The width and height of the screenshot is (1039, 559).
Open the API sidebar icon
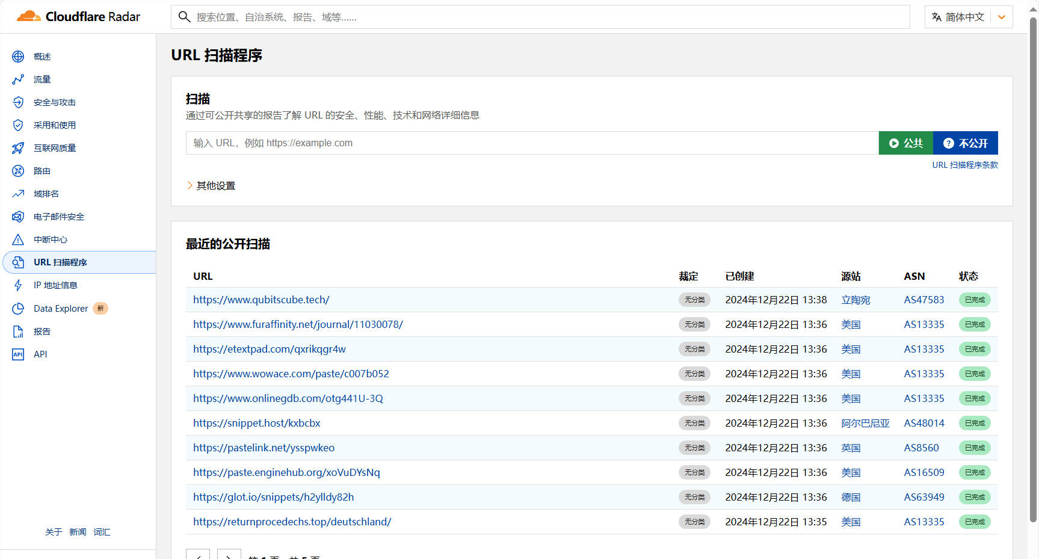coord(18,354)
